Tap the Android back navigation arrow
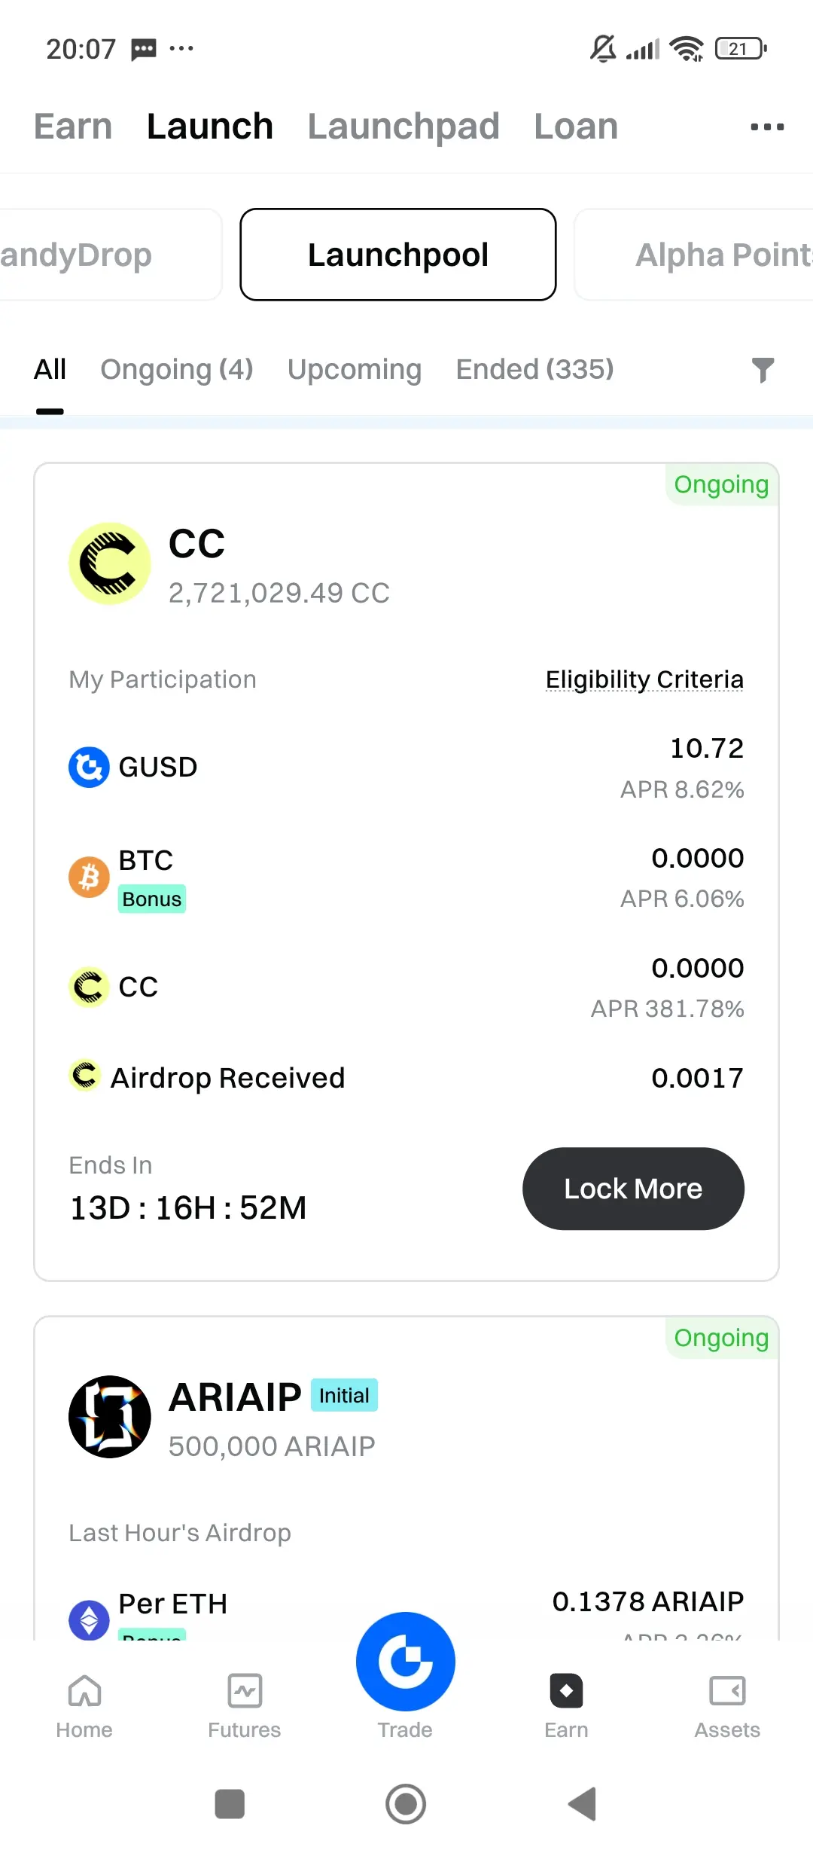The width and height of the screenshot is (813, 1853). (x=583, y=1804)
